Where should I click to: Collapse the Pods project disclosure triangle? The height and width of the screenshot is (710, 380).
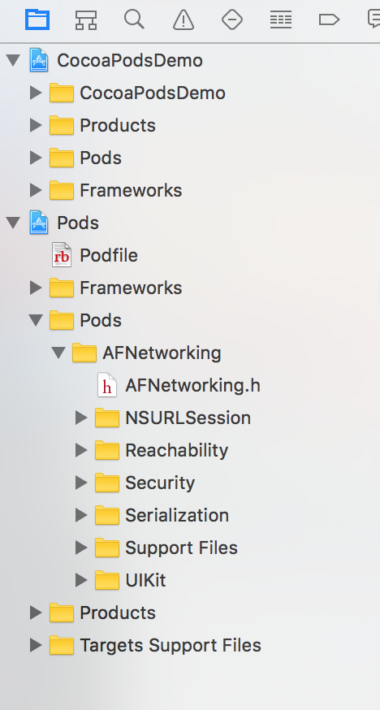pos(13,223)
